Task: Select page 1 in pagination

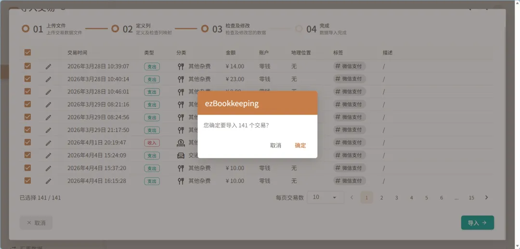Action: (x=366, y=197)
